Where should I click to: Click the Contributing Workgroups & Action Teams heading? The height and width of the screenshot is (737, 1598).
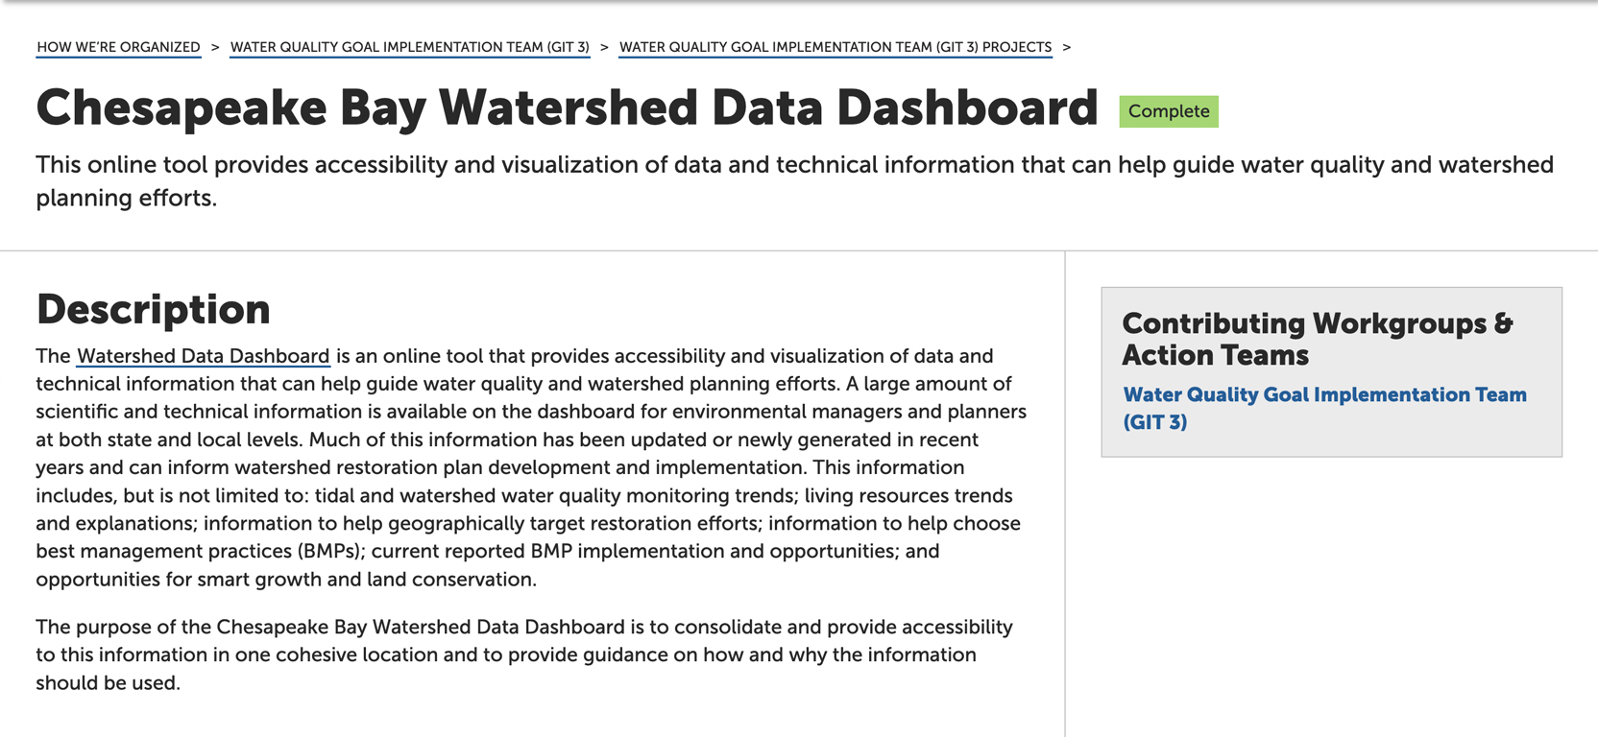coord(1317,339)
